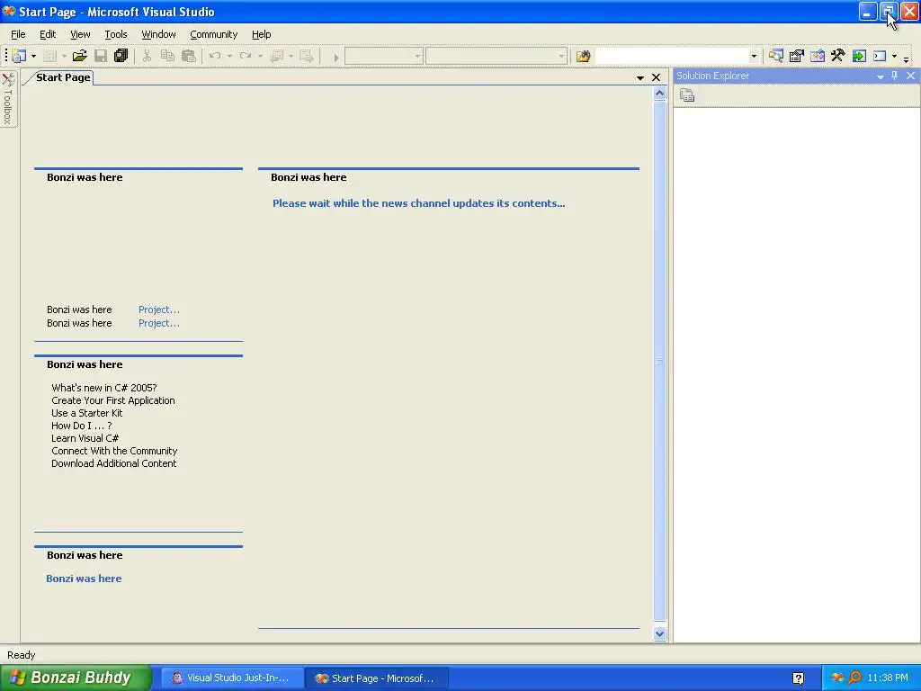Click the Start Page scrollbar up arrow
The width and height of the screenshot is (921, 691).
point(659,94)
